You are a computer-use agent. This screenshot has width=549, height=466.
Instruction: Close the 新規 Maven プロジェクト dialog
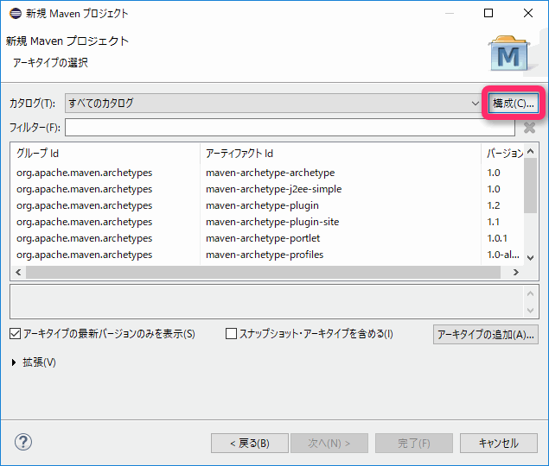click(x=528, y=13)
